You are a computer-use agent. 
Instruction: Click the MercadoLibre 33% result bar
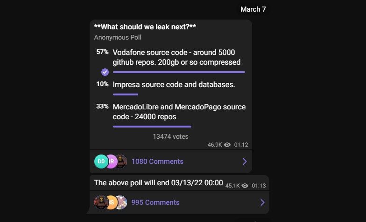[x=152, y=126]
